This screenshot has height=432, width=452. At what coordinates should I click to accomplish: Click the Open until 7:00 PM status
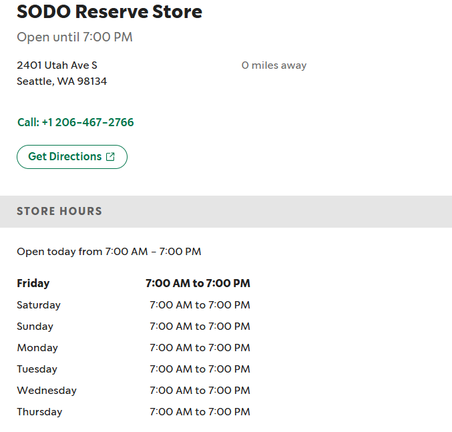tap(75, 37)
